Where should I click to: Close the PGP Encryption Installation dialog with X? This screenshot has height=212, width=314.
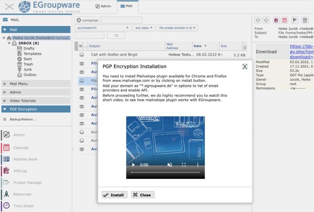245,67
